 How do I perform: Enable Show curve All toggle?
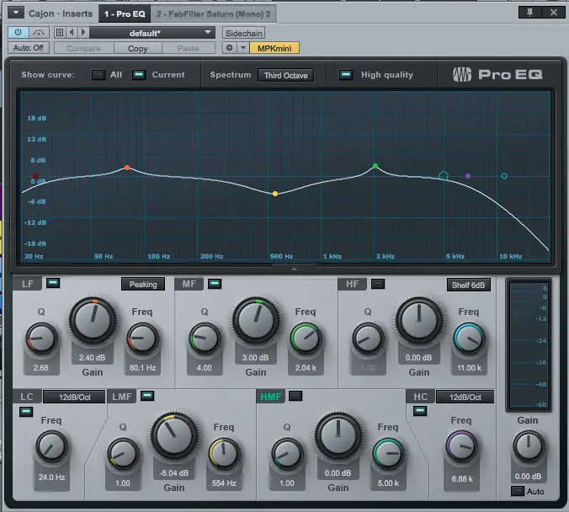coord(98,75)
